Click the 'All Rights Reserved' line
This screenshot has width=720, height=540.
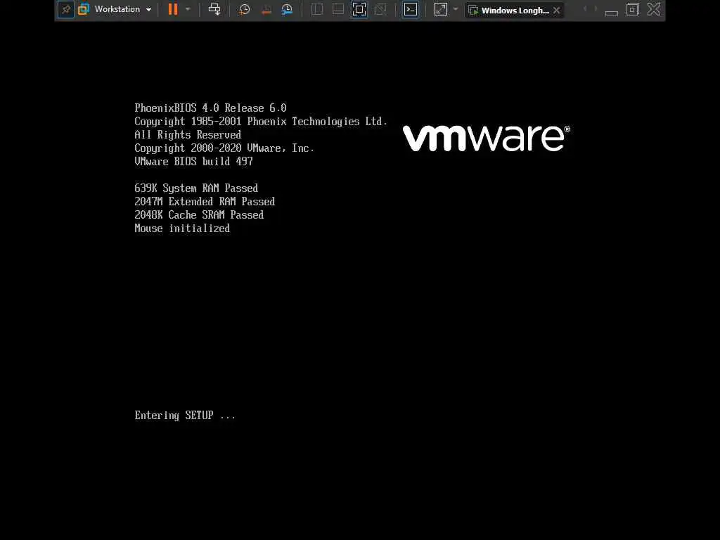coord(188,134)
